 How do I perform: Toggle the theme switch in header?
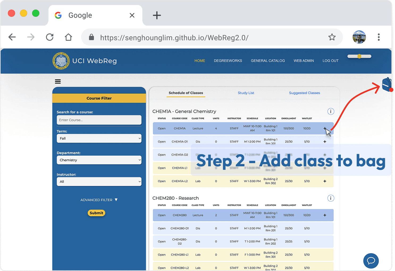tap(359, 56)
